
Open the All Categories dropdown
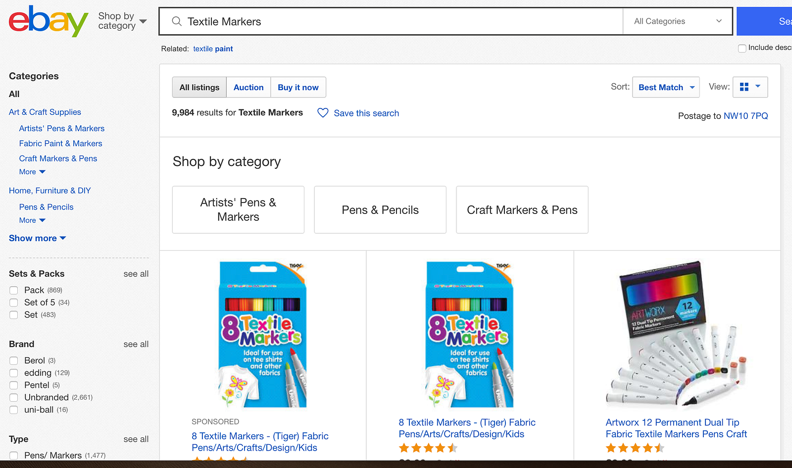[x=677, y=21]
